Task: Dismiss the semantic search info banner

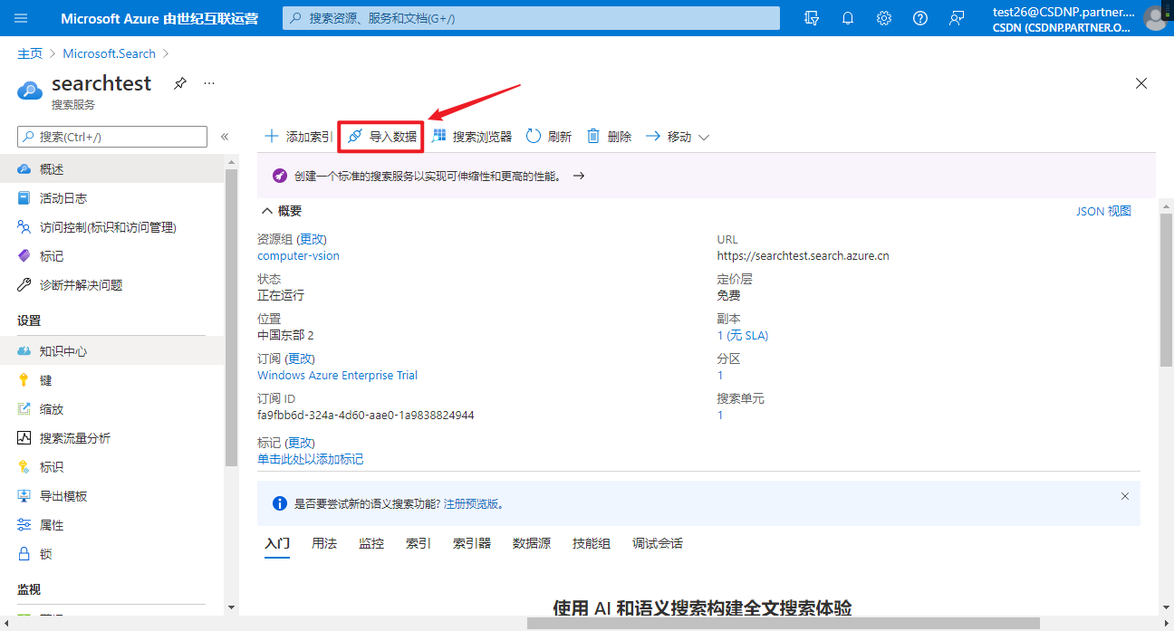Action: pos(1125,496)
